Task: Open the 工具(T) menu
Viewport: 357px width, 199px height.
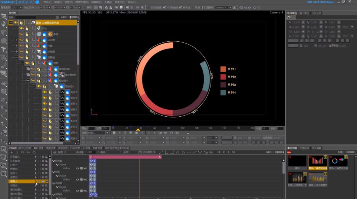Action: tap(108, 2)
